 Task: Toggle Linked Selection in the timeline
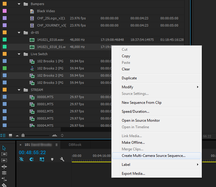[42, 160]
